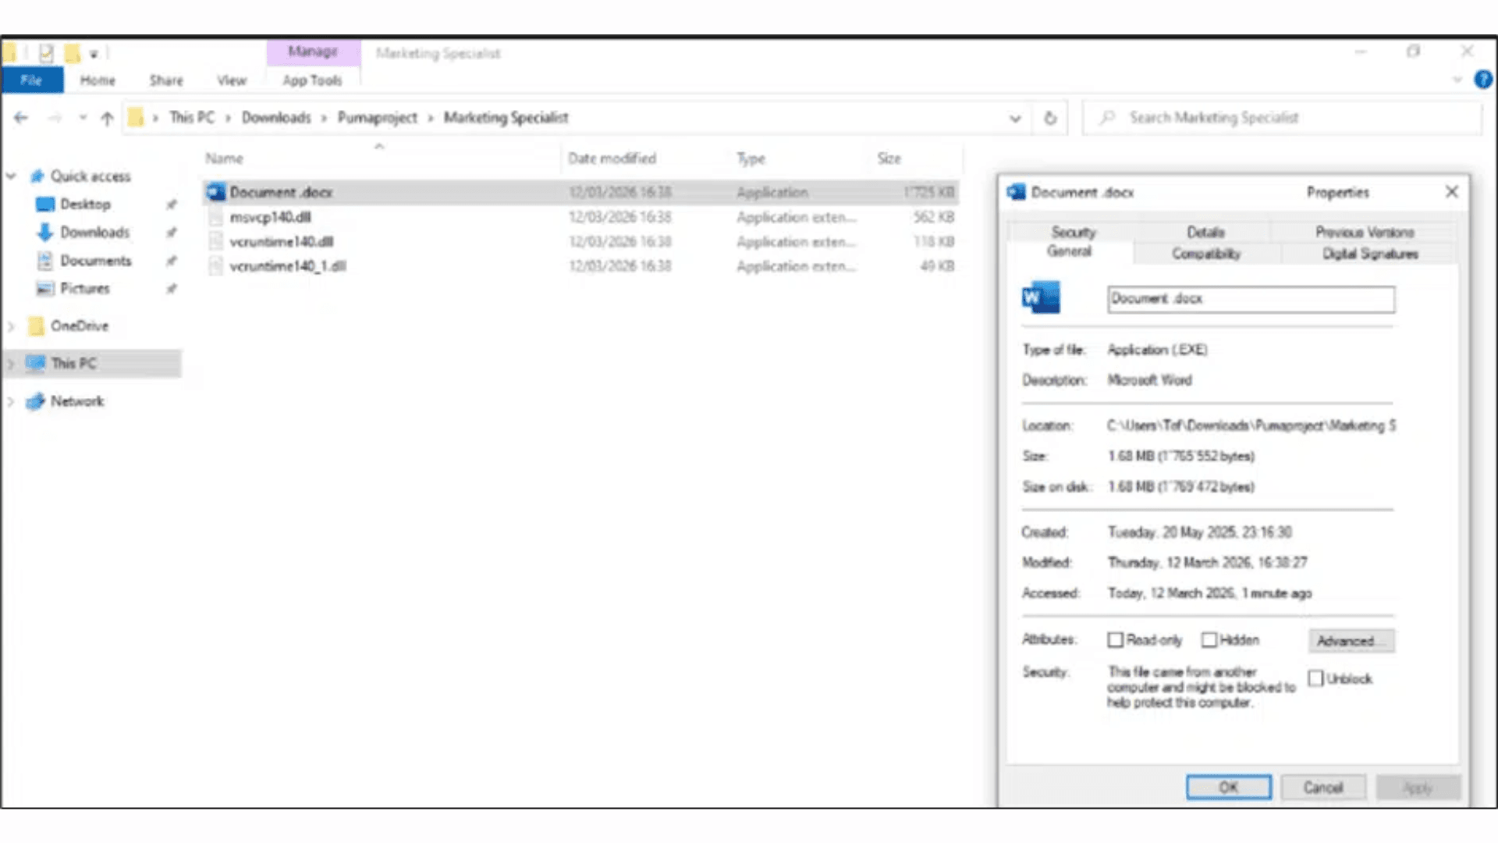Select msvcp140.dll file icon
Screen dimensions: 1498x843
pyautogui.click(x=216, y=217)
